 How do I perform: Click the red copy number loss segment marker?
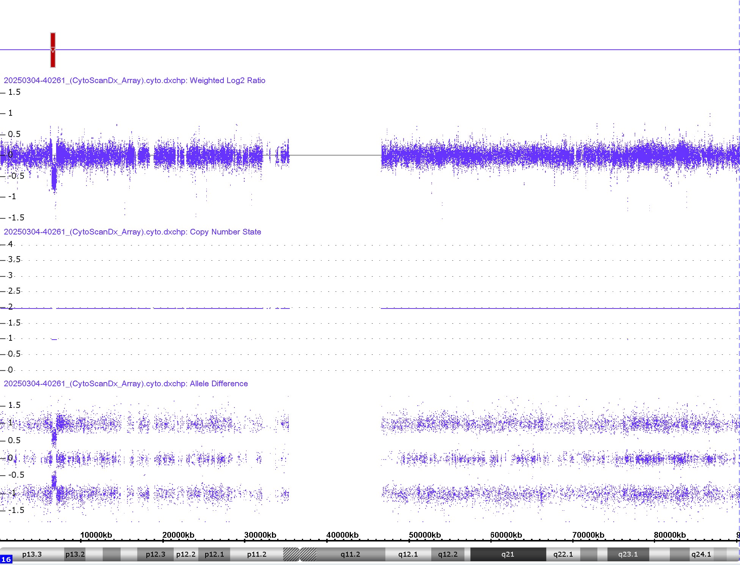pyautogui.click(x=53, y=50)
